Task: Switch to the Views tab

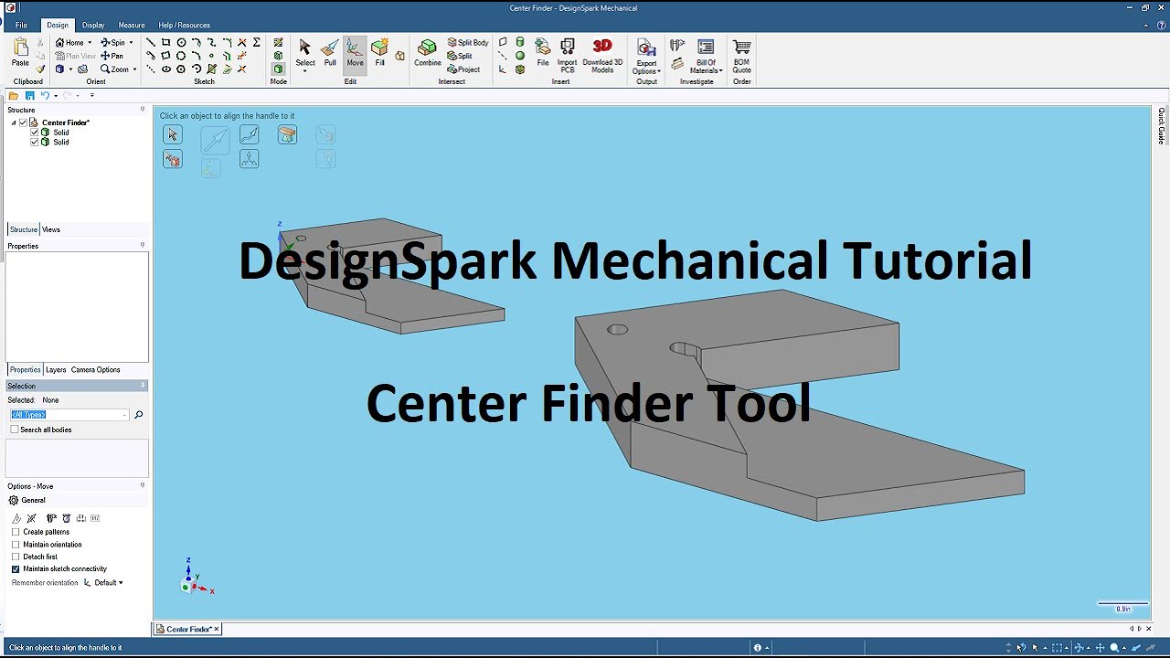Action: click(51, 230)
